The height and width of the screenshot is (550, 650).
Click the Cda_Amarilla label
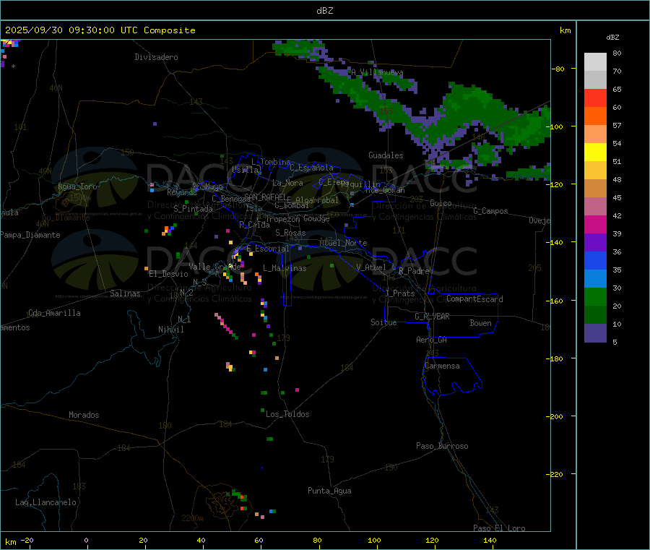(55, 313)
